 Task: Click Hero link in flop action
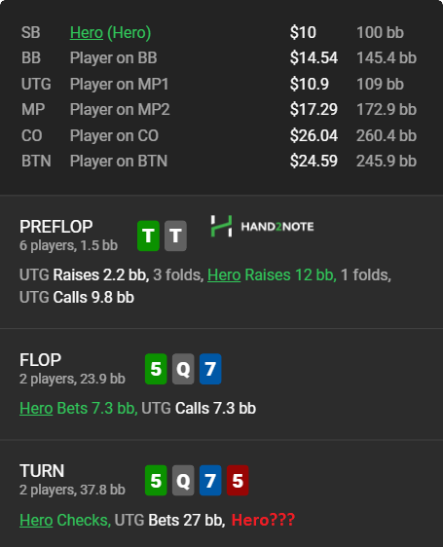36,408
